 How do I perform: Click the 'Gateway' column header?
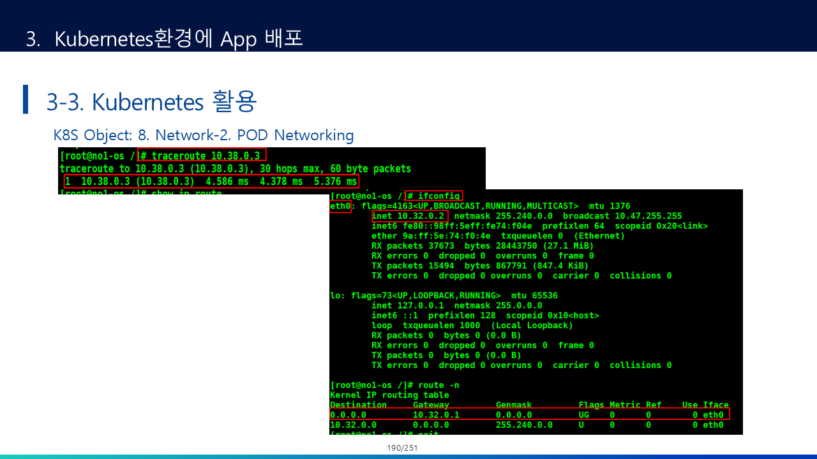pos(431,405)
